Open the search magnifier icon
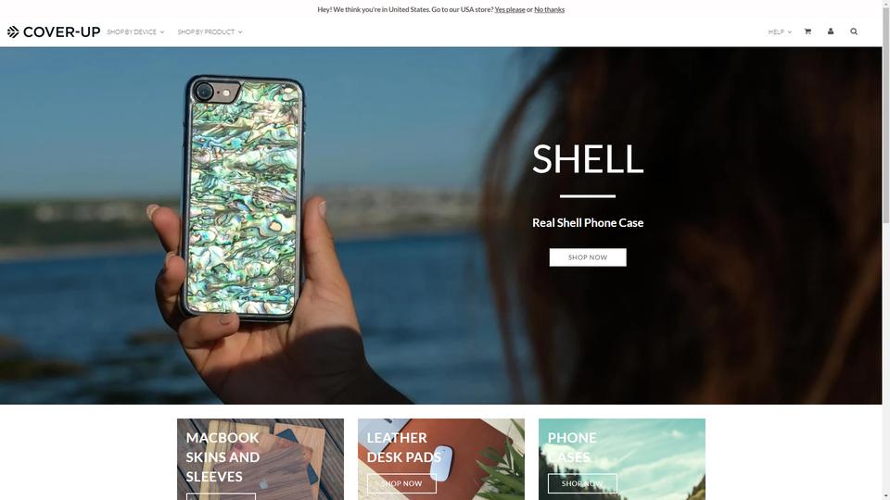 pyautogui.click(x=854, y=31)
